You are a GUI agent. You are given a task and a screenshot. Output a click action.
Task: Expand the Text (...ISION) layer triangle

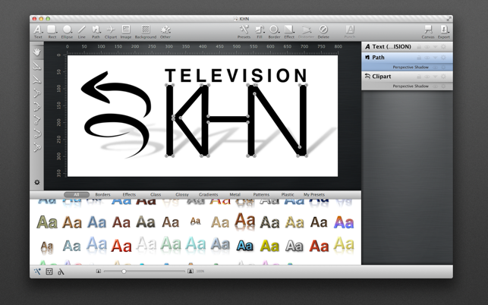point(436,47)
